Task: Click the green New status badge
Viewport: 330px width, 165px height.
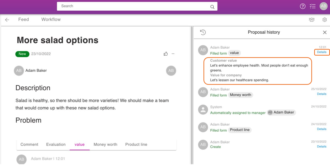Action: [x=22, y=54]
